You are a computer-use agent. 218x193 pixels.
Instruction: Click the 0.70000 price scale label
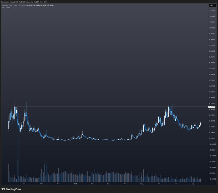212,63
